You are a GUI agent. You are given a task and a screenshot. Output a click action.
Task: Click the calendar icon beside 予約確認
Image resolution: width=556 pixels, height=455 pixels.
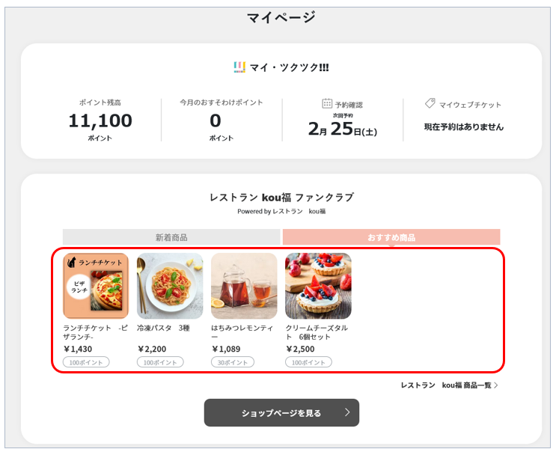[x=327, y=103]
